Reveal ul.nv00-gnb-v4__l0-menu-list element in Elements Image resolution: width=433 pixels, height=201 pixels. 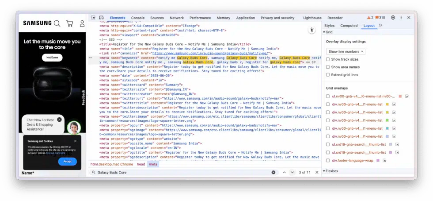click(407, 97)
